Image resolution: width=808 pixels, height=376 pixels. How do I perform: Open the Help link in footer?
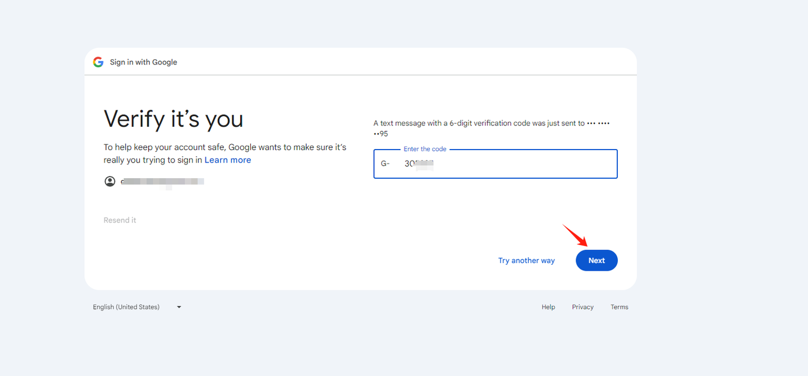pyautogui.click(x=548, y=307)
